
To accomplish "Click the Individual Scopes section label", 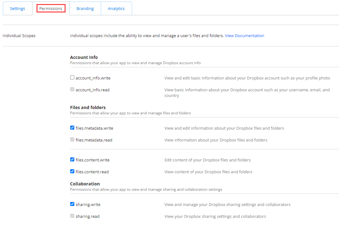I will coord(19,36).
